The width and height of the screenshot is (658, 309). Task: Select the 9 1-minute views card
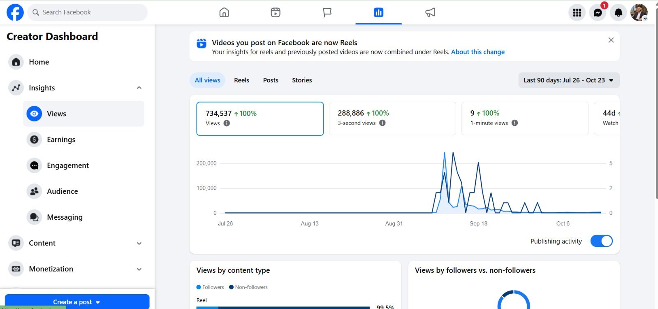pos(525,118)
